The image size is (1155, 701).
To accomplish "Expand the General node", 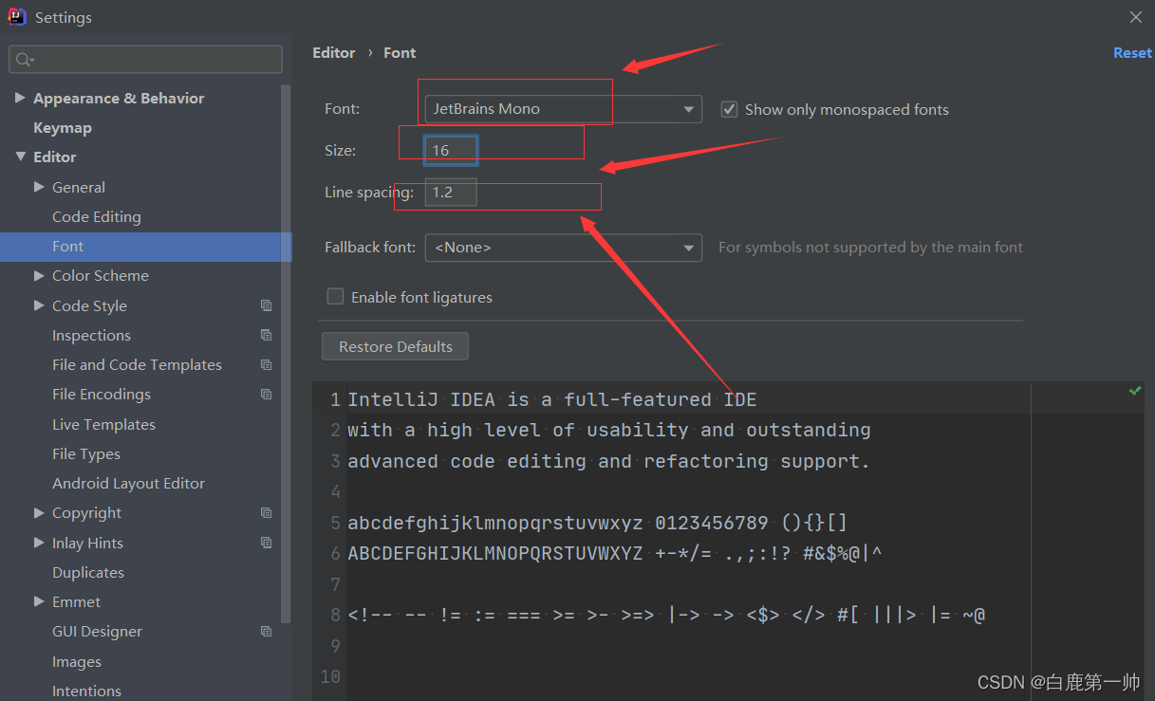I will (x=39, y=187).
